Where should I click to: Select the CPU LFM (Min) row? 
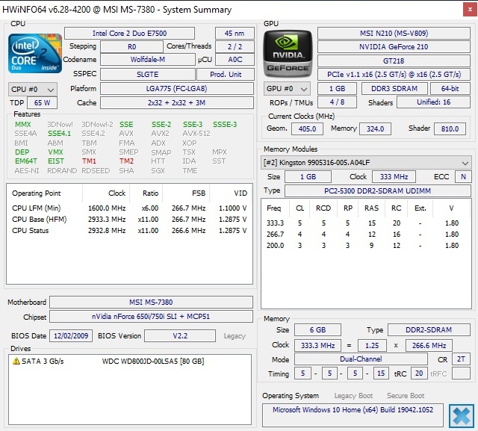tap(129, 208)
